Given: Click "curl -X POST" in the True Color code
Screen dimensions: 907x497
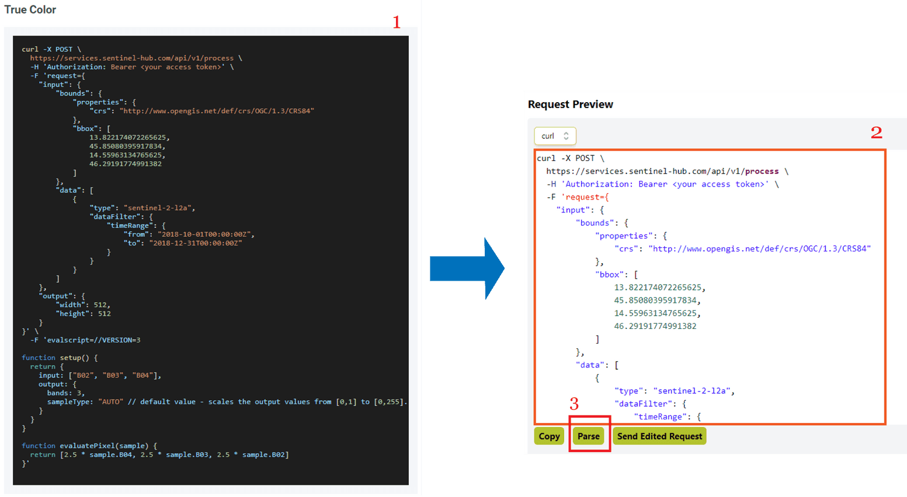Looking at the screenshot, I should tap(47, 49).
